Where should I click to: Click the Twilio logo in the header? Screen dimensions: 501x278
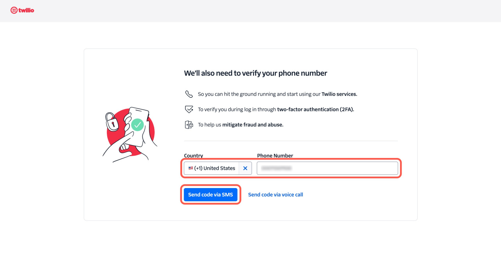click(22, 10)
